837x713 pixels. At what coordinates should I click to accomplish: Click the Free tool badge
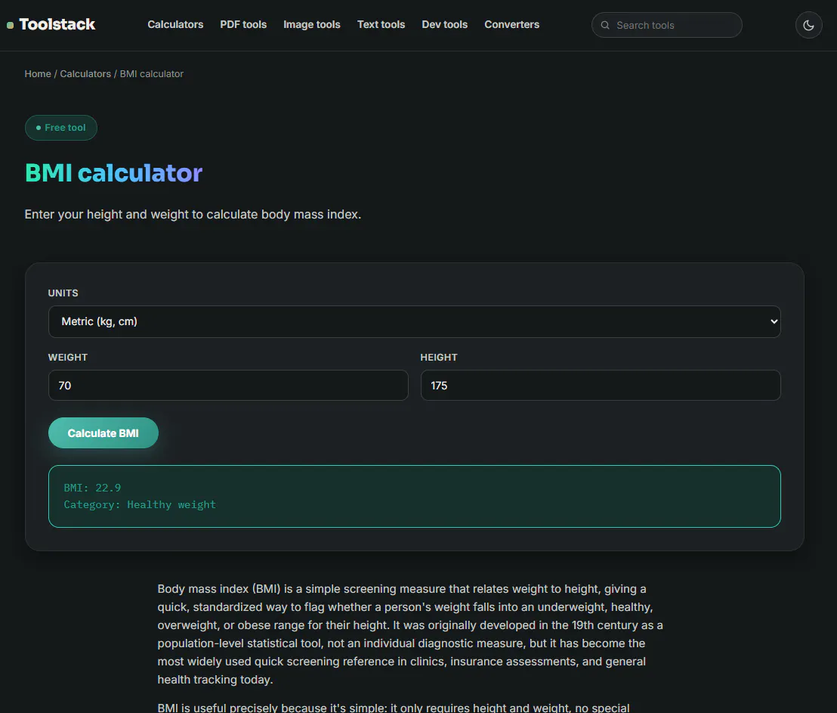point(61,128)
